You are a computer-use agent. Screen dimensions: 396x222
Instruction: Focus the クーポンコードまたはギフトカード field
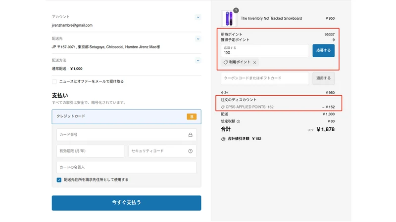pyautogui.click(x=265, y=78)
